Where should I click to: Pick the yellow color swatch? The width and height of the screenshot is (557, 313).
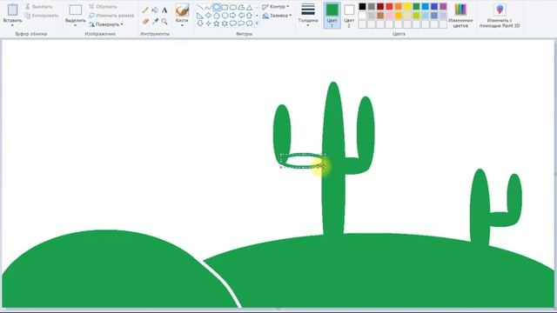coord(407,6)
